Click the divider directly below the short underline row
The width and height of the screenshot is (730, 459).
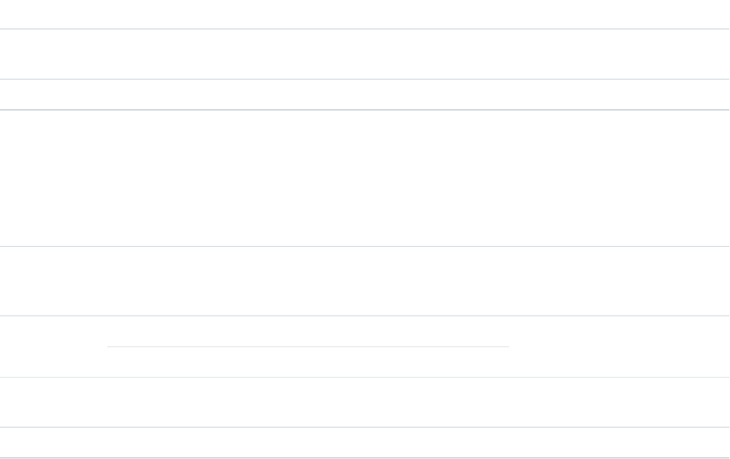pyautogui.click(x=365, y=376)
